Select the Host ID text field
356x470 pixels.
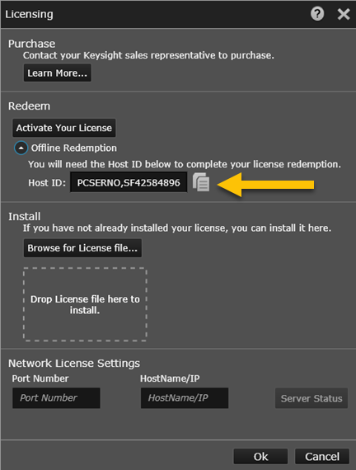pyautogui.click(x=129, y=182)
